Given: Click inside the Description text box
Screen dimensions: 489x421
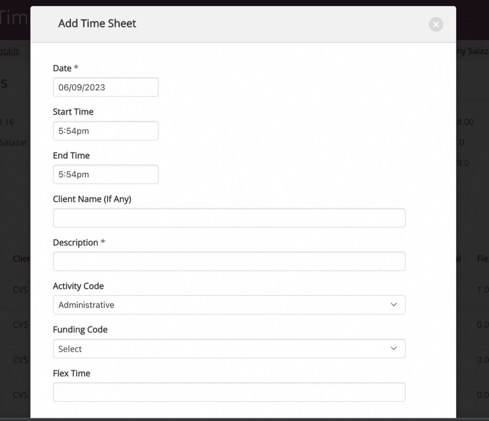Looking at the screenshot, I should [229, 261].
